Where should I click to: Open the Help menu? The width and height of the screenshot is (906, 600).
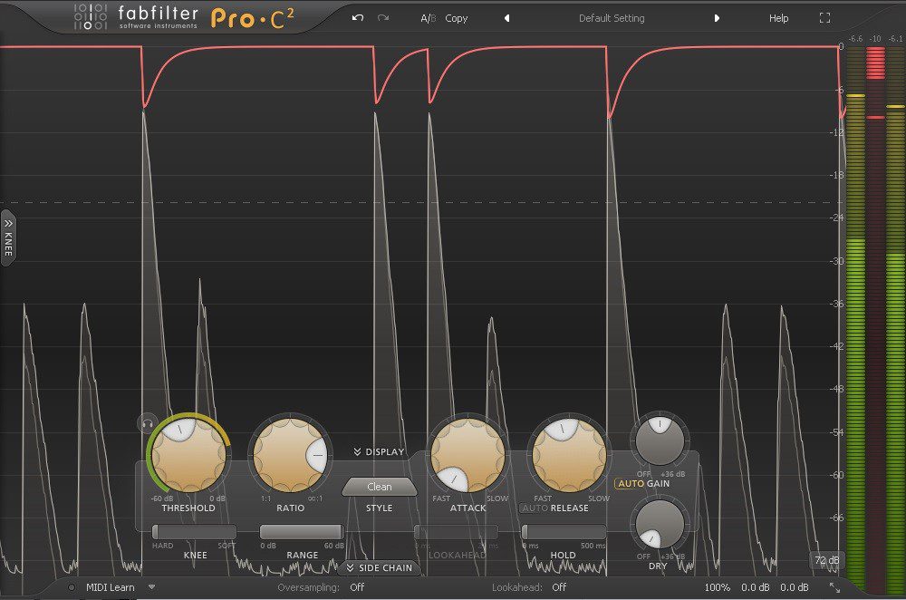pyautogui.click(x=778, y=18)
